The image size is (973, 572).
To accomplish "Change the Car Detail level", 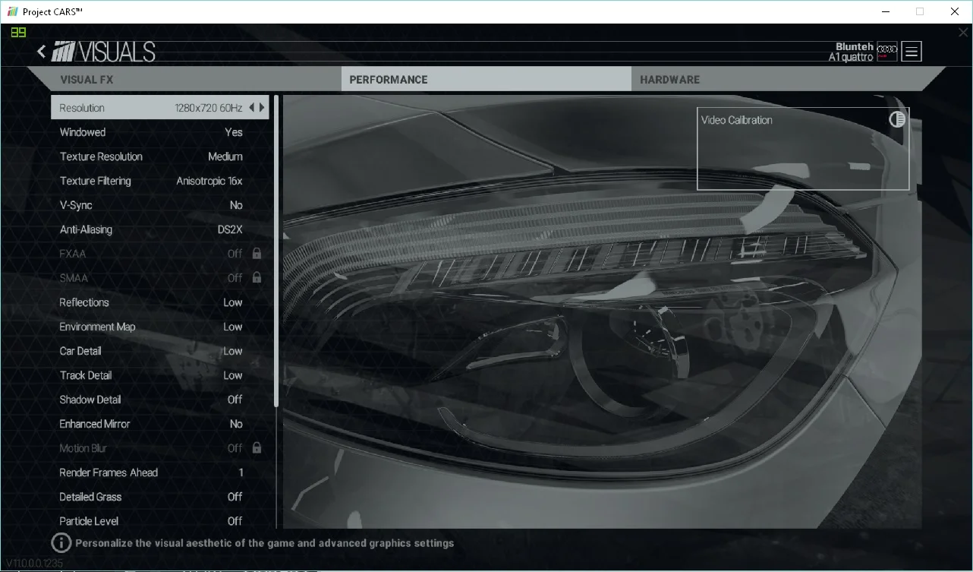I will click(x=160, y=351).
